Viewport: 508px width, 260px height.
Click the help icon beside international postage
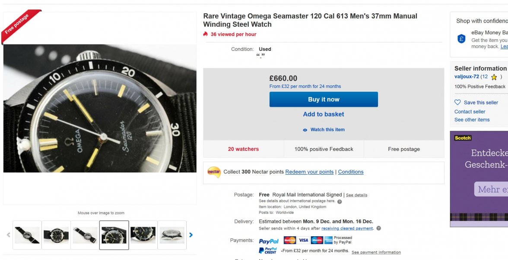tap(340, 201)
